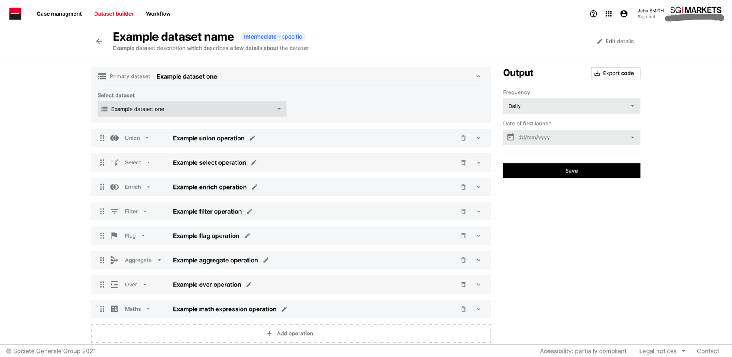Screen dimensions: 732x357
Task: Delete the math expression operation trash icon
Action: [x=463, y=309]
